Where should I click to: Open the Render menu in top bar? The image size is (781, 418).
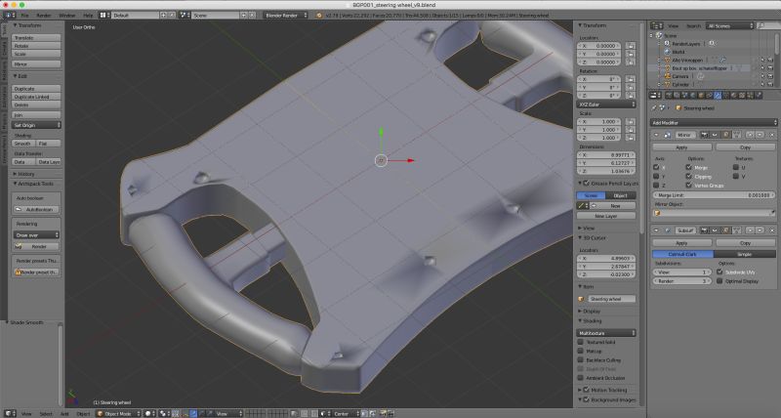pos(44,16)
